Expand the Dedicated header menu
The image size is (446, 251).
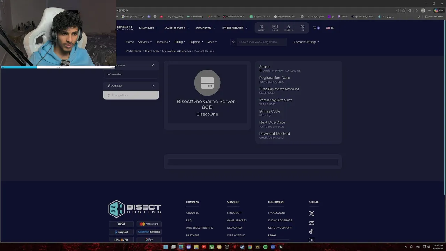coord(205,28)
